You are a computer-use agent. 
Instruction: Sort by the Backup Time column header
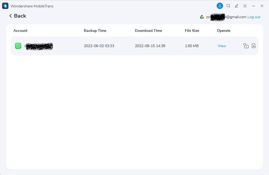pyautogui.click(x=95, y=31)
